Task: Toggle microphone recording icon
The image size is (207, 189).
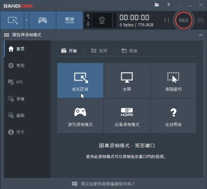Action: tap(88, 24)
